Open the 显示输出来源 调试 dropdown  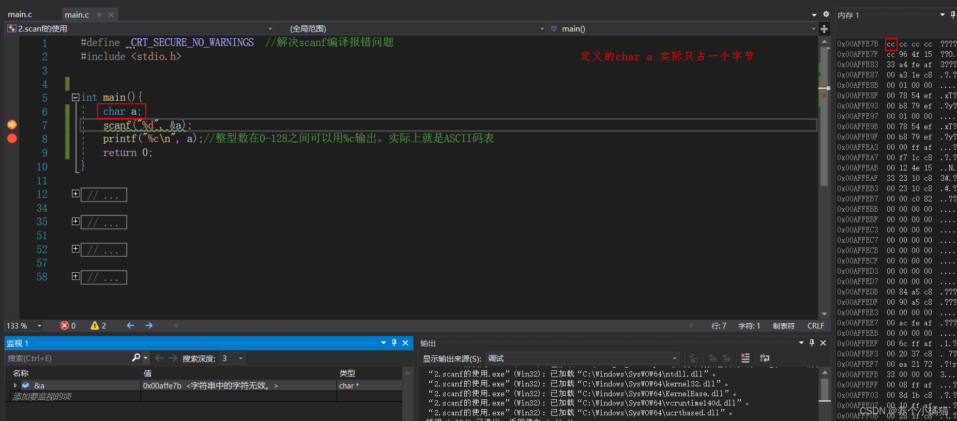click(x=583, y=358)
